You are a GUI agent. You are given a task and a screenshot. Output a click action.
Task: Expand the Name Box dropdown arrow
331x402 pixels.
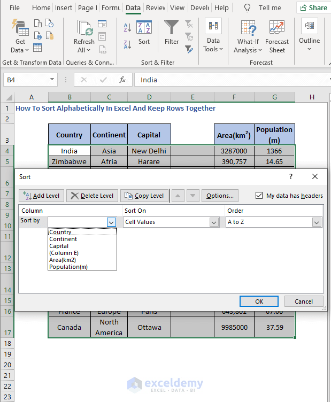pyautogui.click(x=52, y=79)
